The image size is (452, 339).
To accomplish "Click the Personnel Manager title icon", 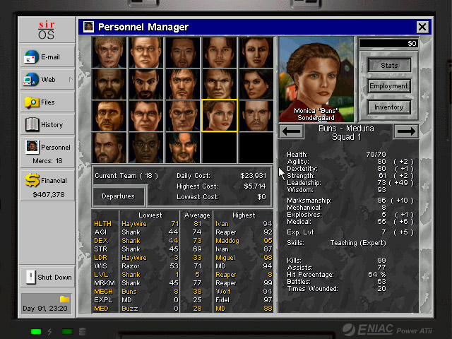I will coord(88,27).
